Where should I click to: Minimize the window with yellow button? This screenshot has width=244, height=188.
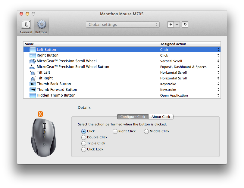point(27,14)
